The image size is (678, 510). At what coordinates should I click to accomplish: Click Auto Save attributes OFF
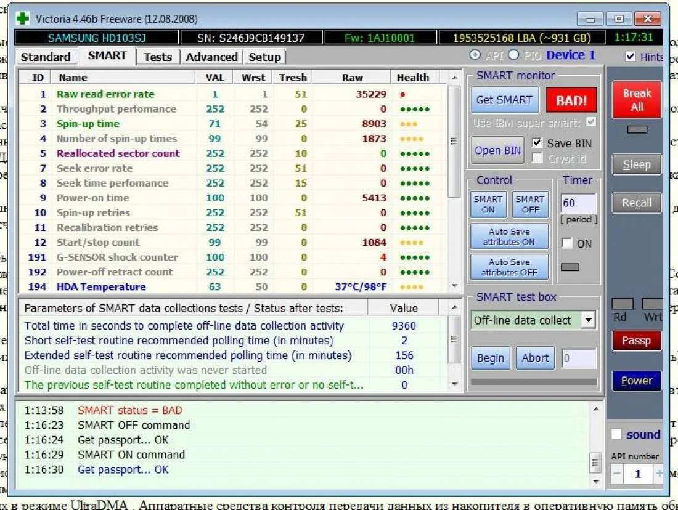509,267
